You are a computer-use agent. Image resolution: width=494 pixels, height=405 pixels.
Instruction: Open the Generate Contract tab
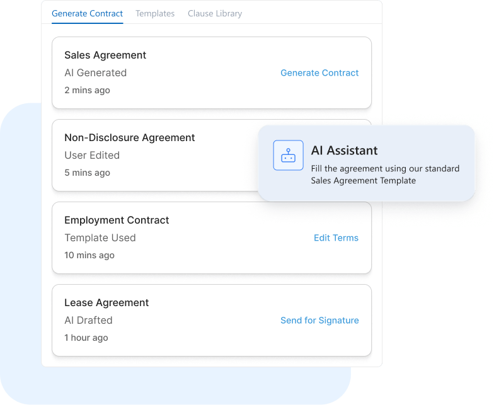(x=87, y=13)
